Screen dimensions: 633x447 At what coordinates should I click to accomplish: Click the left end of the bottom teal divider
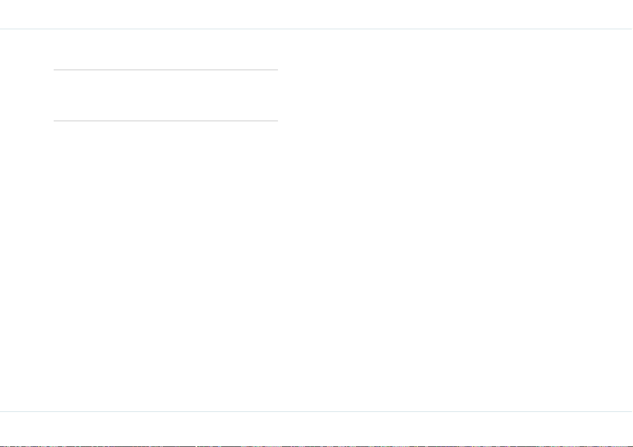tap(2, 411)
